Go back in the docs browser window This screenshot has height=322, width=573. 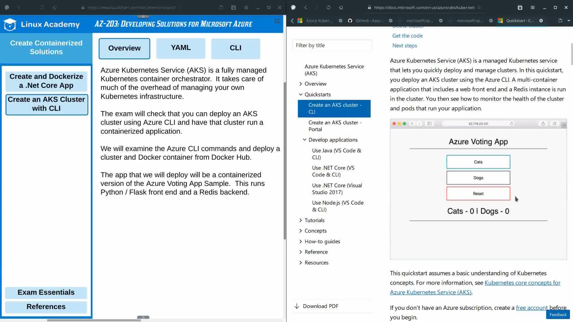(x=306, y=7)
